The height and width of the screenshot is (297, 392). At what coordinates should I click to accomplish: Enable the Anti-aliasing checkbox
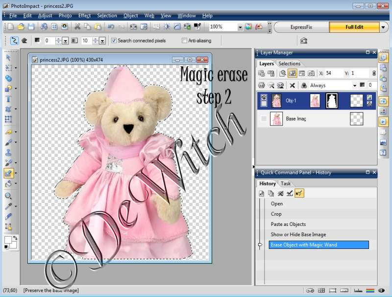point(185,41)
